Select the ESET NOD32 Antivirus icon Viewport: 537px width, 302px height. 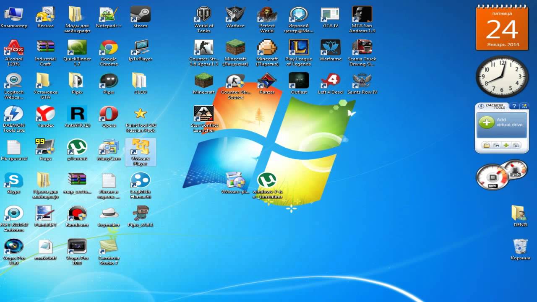(x=14, y=219)
